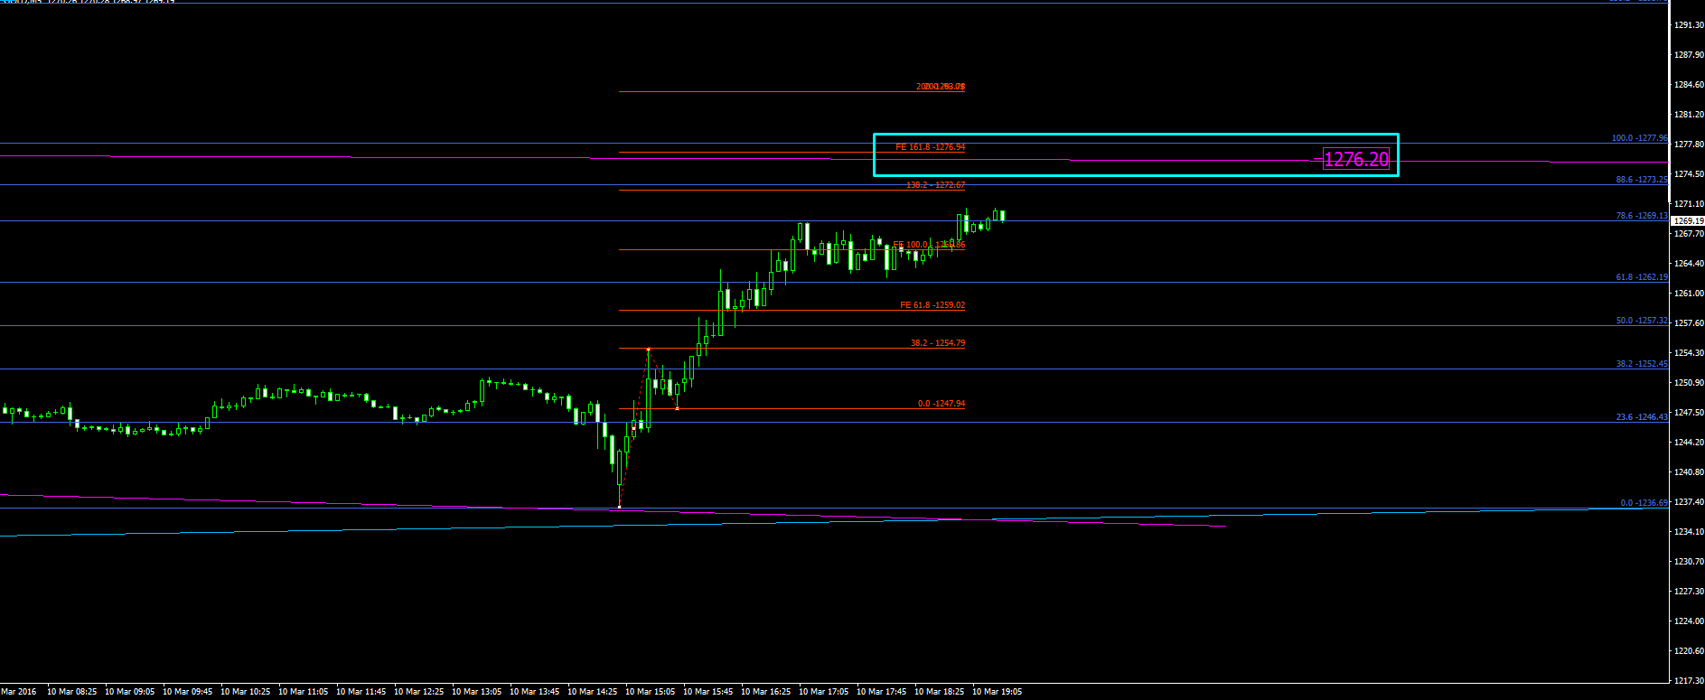
Task: Click the orange 38.2 - 1254.79 label
Action: click(x=937, y=343)
